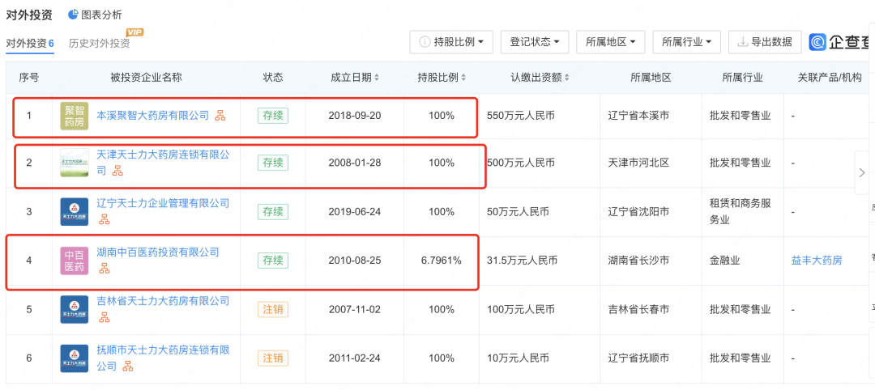Click the 吉林省天士力大药房 logo thumbnail

point(75,309)
